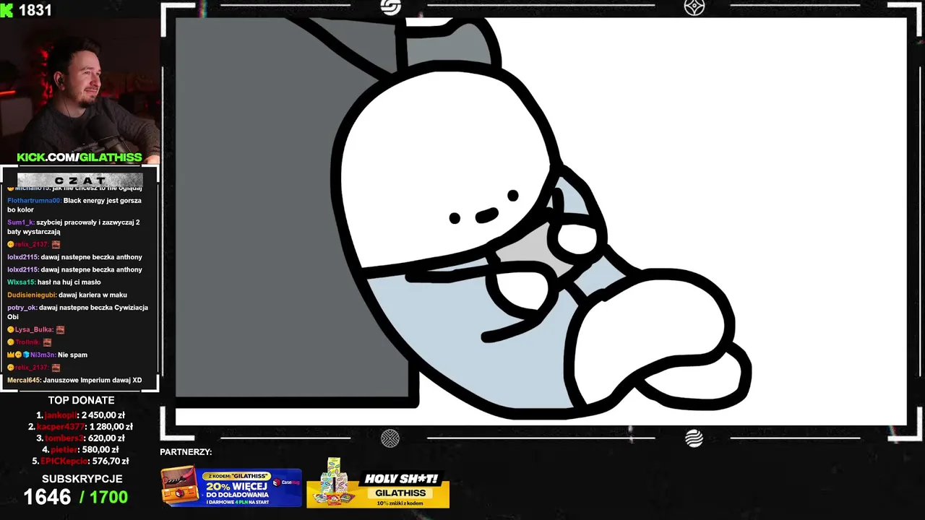Image resolution: width=925 pixels, height=520 pixels.
Task: Click the crown badge beside Ni3m3n
Action: click(x=11, y=355)
